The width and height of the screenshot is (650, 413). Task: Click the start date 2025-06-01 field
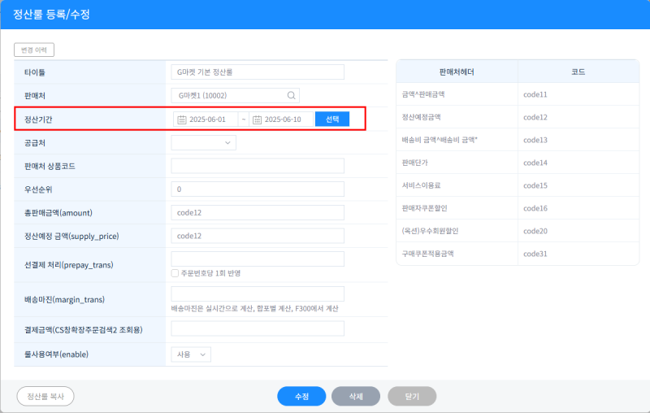coord(206,120)
